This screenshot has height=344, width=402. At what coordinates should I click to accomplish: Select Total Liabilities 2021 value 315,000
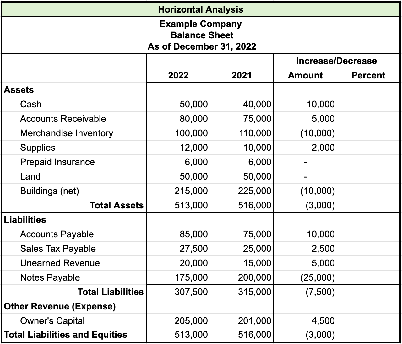pyautogui.click(x=254, y=292)
